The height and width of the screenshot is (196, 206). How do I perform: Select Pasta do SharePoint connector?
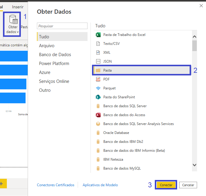click(119, 97)
